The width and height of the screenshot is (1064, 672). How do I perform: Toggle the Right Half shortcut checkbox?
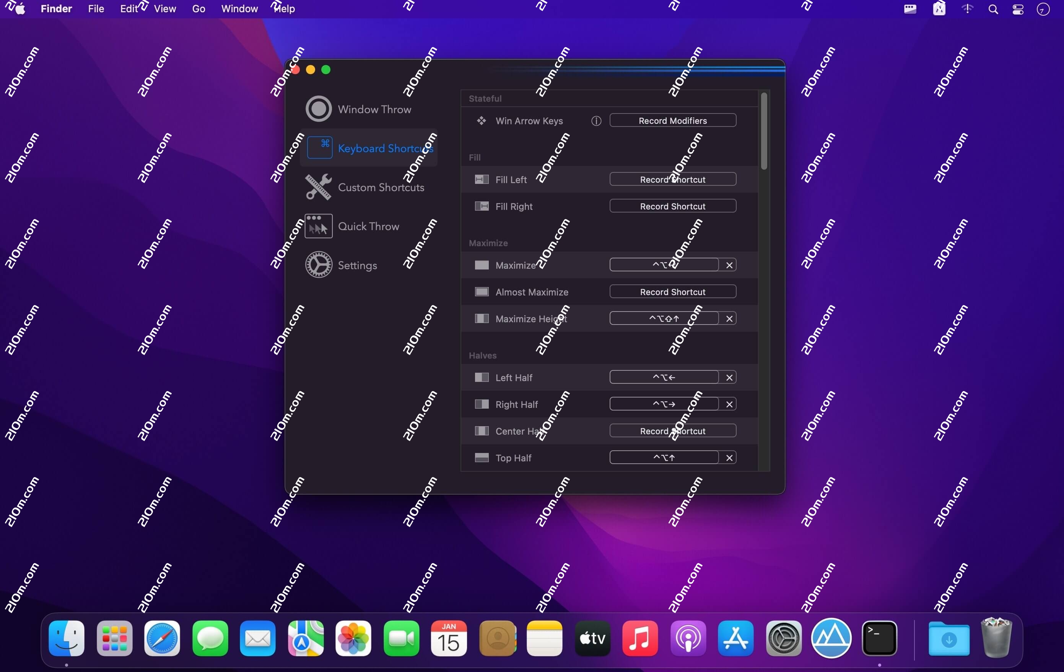pyautogui.click(x=482, y=404)
